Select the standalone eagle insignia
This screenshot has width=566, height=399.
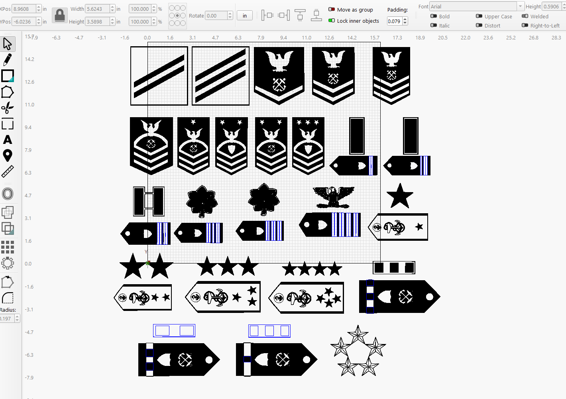[x=333, y=198]
